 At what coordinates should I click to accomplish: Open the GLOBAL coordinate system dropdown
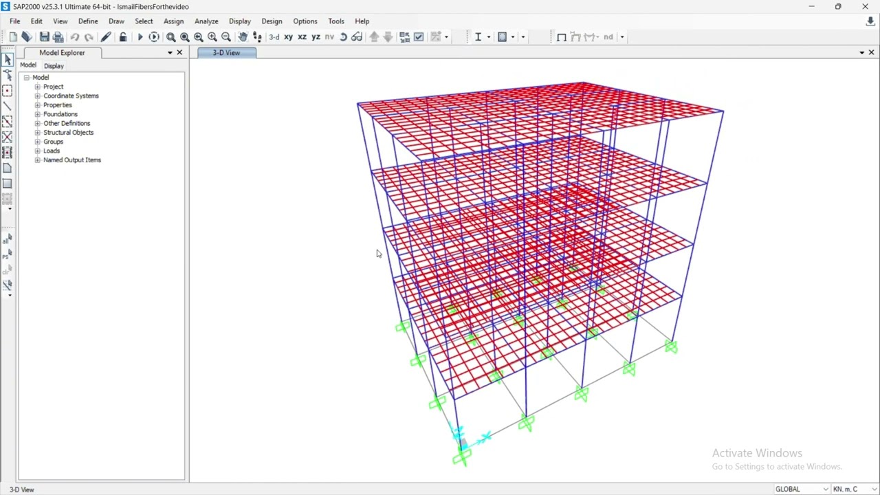pos(802,489)
